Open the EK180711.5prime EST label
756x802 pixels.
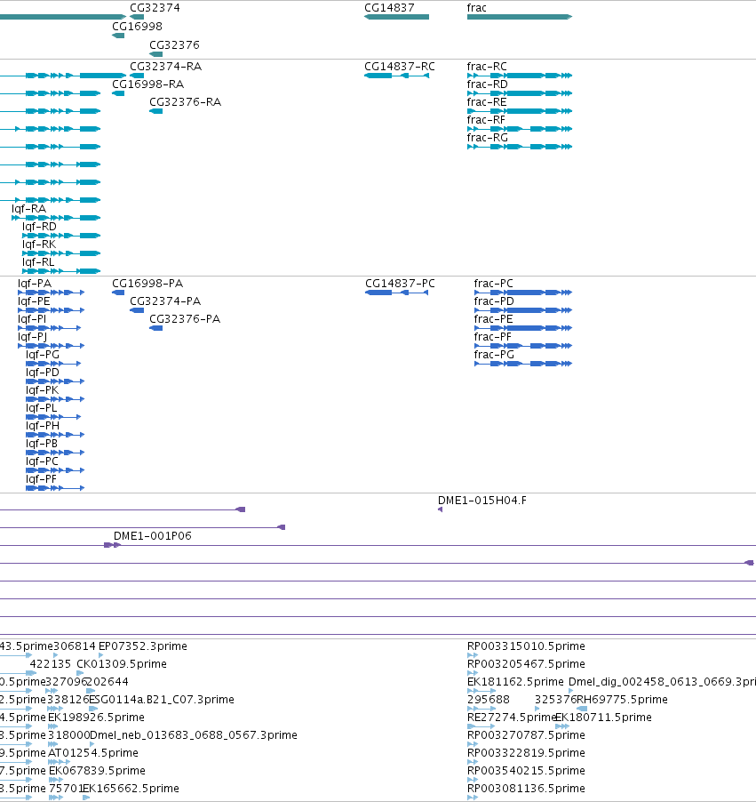click(603, 718)
